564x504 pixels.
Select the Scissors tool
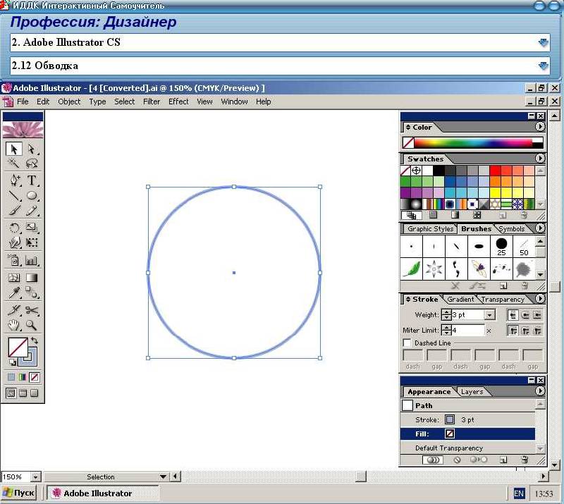point(32,309)
